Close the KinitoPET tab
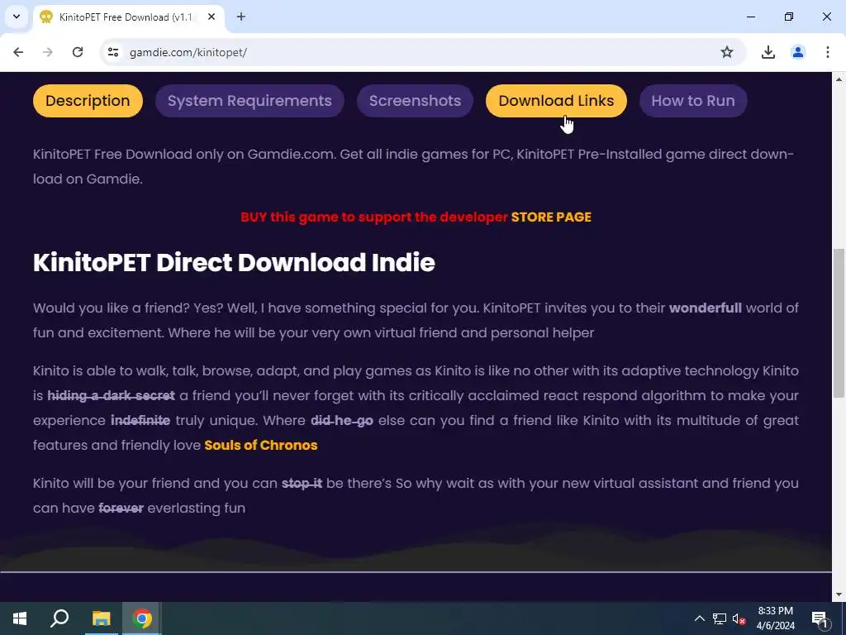The width and height of the screenshot is (846, 635). (x=211, y=17)
